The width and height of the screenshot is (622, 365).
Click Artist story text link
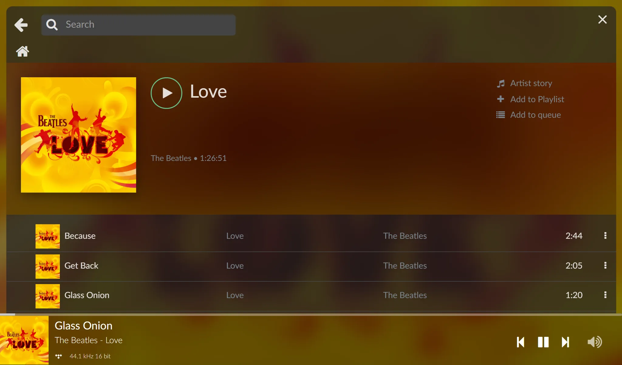[x=531, y=82]
